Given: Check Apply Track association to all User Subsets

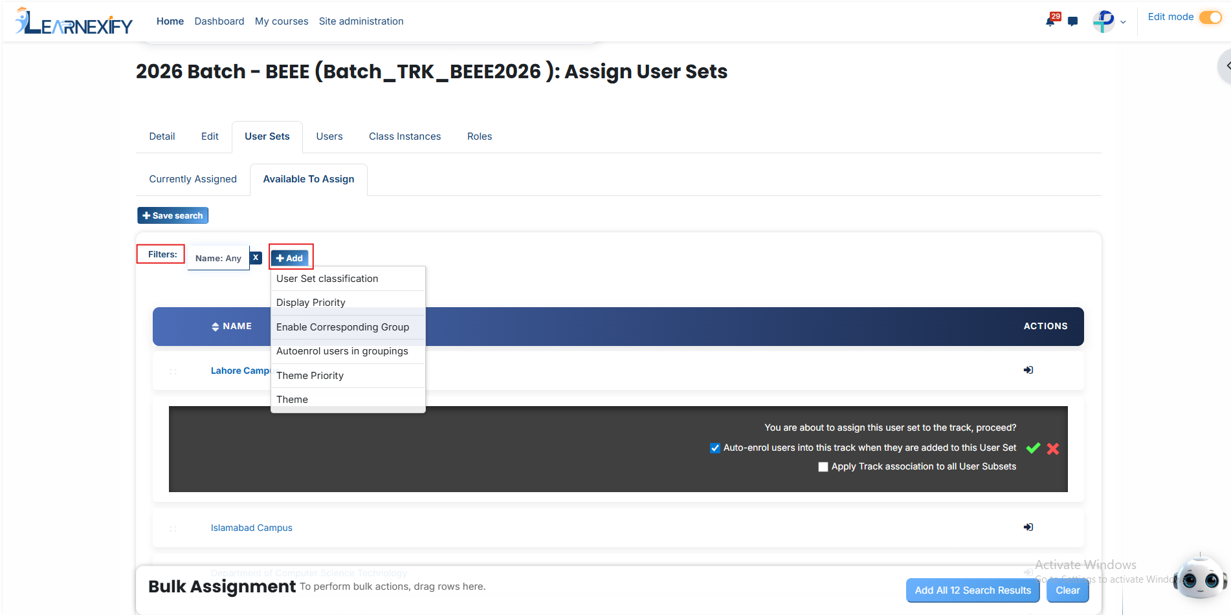Looking at the screenshot, I should (823, 467).
